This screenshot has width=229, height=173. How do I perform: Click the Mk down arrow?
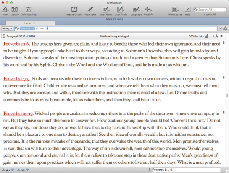(27, 170)
